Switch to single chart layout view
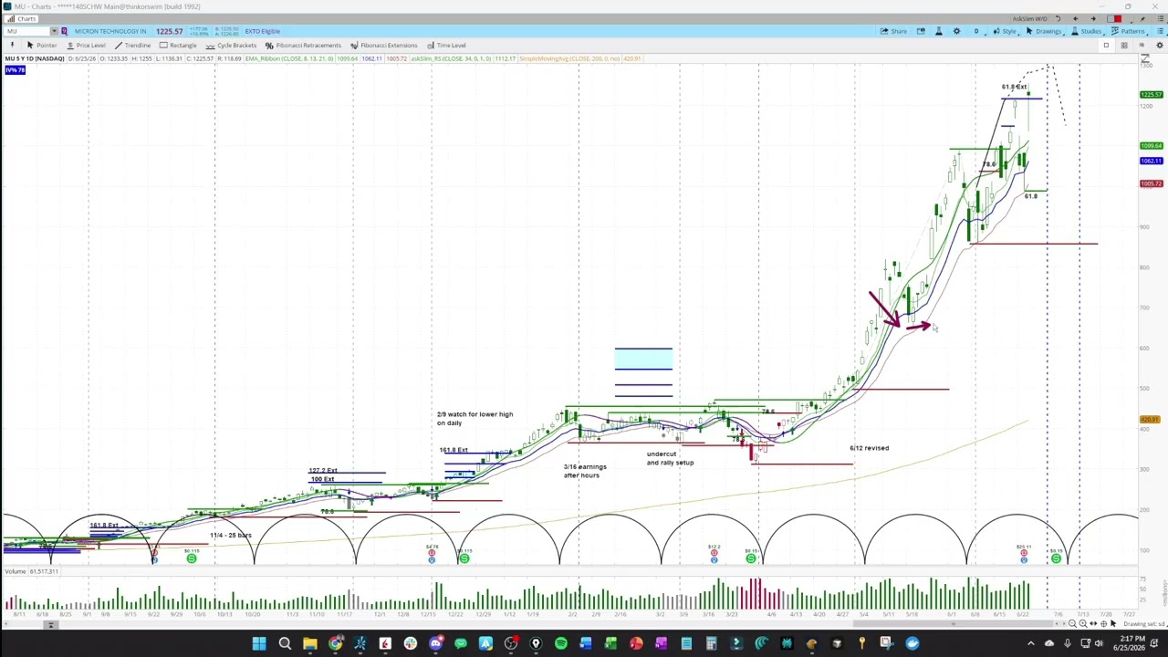This screenshot has height=657, width=1168. (1106, 45)
